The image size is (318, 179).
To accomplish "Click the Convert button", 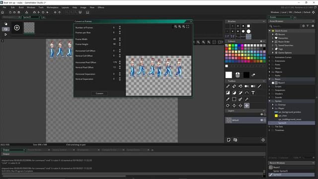I will point(99,93).
